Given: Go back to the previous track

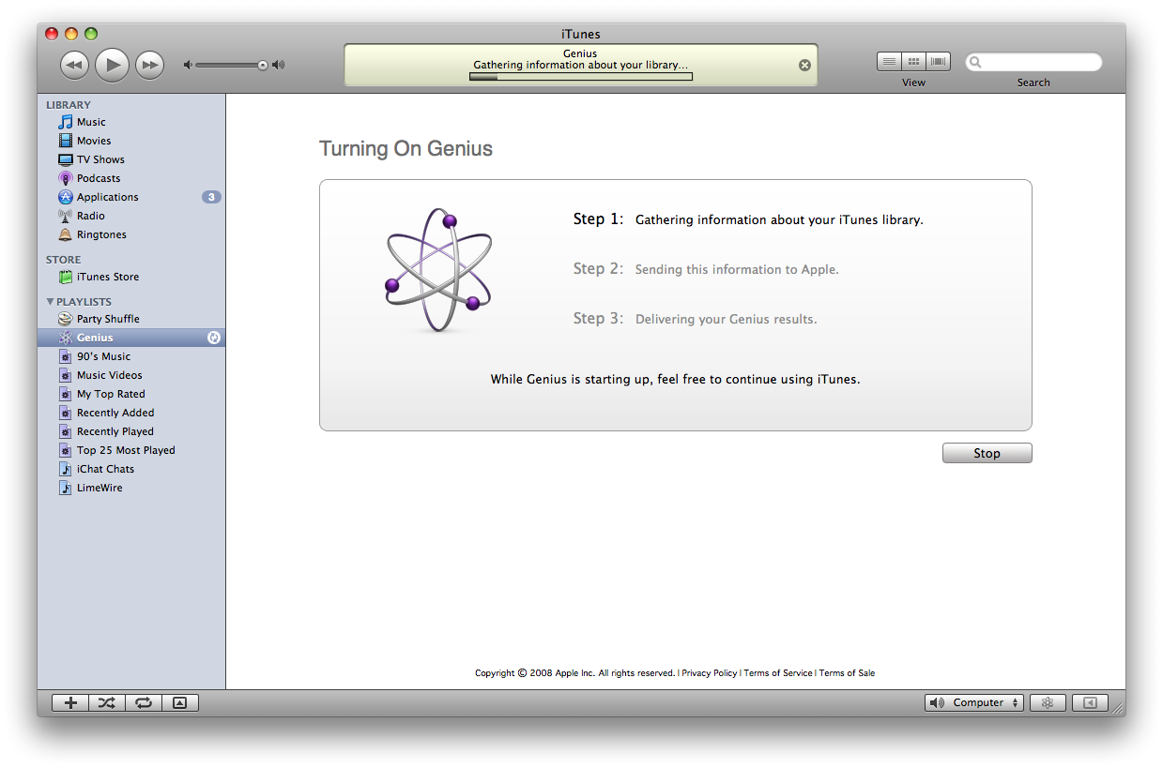Looking at the screenshot, I should pyautogui.click(x=74, y=65).
